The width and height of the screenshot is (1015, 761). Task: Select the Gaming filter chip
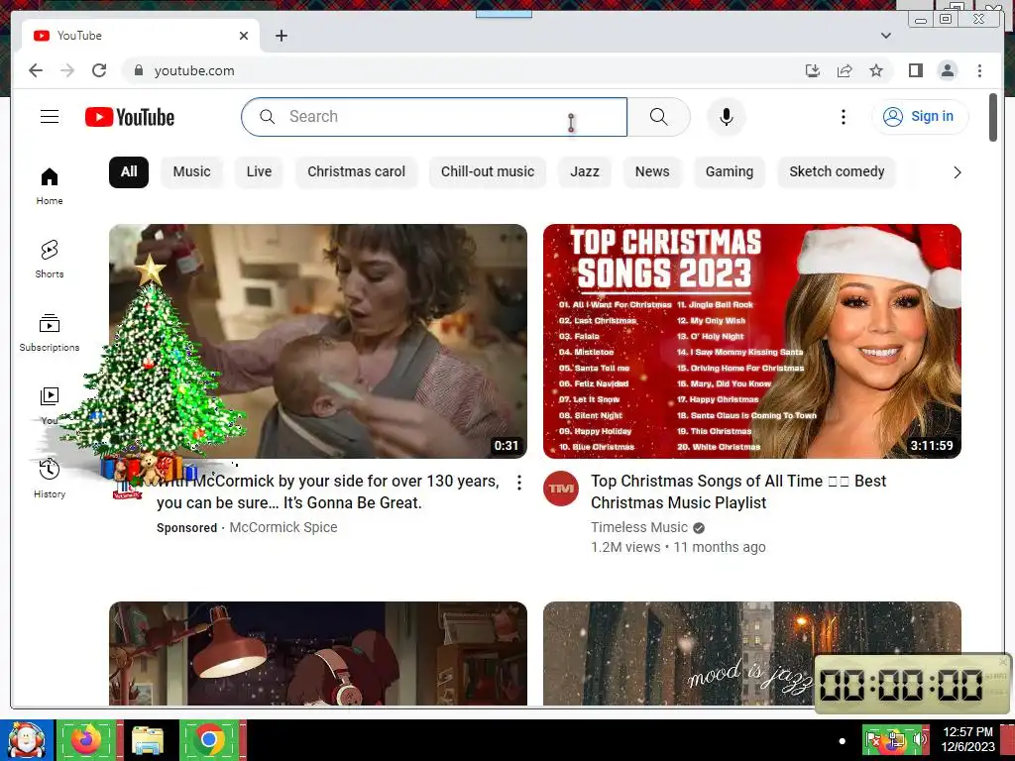(x=729, y=172)
